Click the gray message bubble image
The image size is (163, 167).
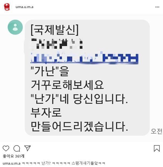pyautogui.click(x=87, y=78)
